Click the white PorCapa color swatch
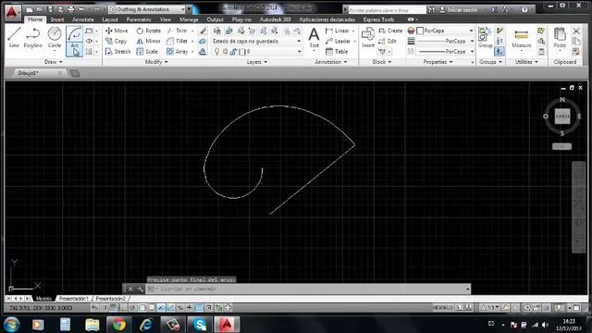Viewport: 592px width, 333px height. coord(420,31)
